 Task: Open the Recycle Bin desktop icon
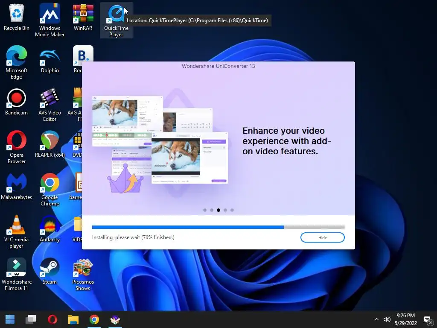click(17, 17)
